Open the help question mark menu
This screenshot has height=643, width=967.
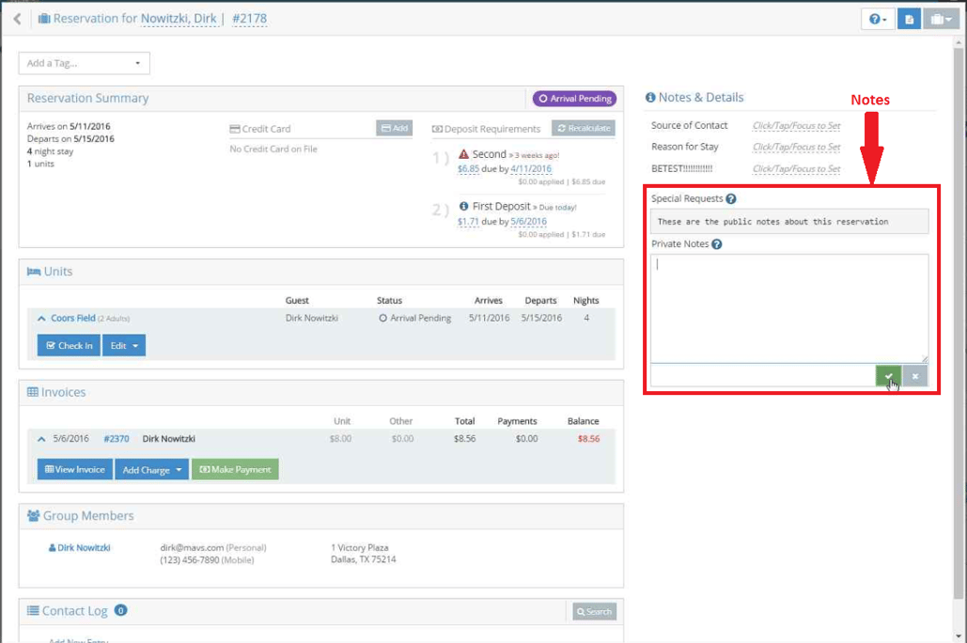(x=878, y=19)
